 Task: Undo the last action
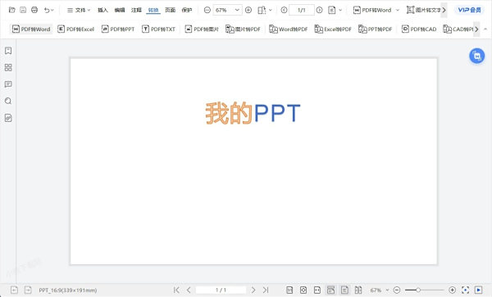(47, 10)
